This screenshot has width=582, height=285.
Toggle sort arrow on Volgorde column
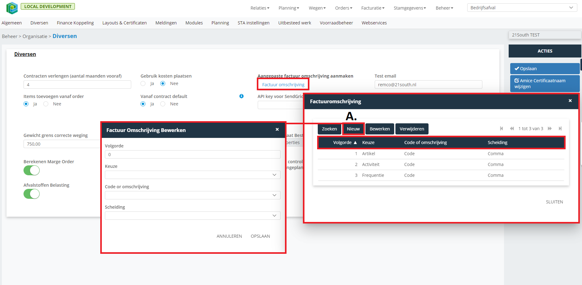(x=355, y=142)
